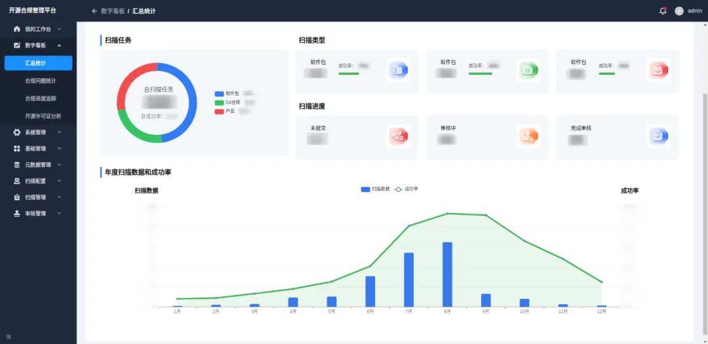The height and width of the screenshot is (344, 708).
Task: Expand 基础管理 with its chevron
Action: [59, 149]
